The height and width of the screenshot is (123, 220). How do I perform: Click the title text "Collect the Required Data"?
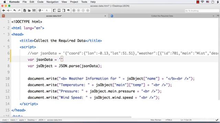click(x=60, y=41)
